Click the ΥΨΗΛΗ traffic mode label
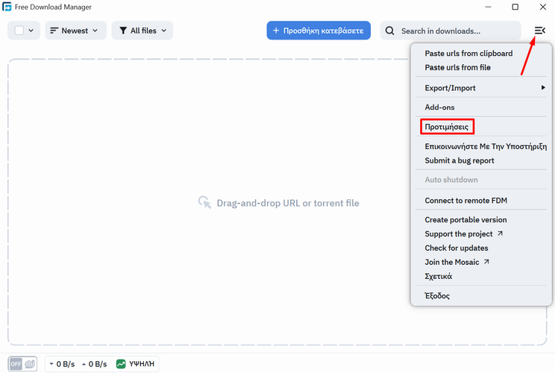 coord(142,364)
